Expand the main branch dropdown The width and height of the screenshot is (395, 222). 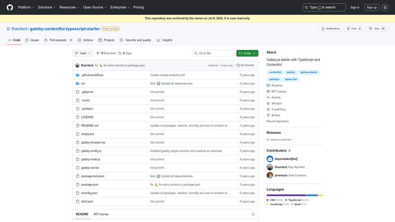pos(83,53)
